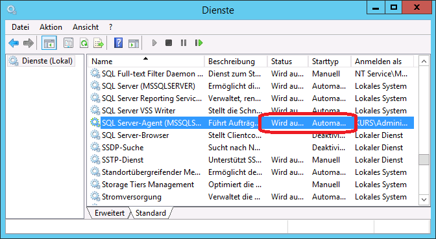Click the Start service play icon
Viewport: 436px width, 239px height.
click(x=154, y=43)
